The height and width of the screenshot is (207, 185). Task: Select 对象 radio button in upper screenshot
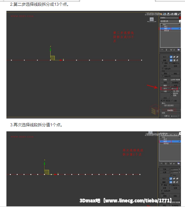point(172,101)
